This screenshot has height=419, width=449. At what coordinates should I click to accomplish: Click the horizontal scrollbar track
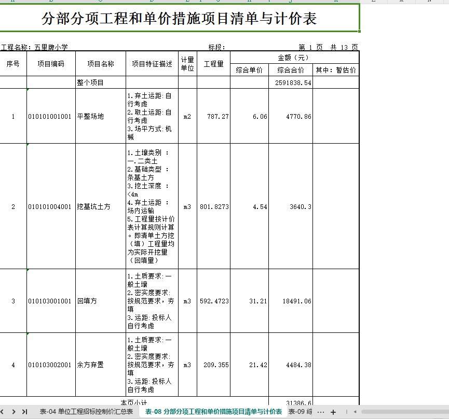pos(405,412)
